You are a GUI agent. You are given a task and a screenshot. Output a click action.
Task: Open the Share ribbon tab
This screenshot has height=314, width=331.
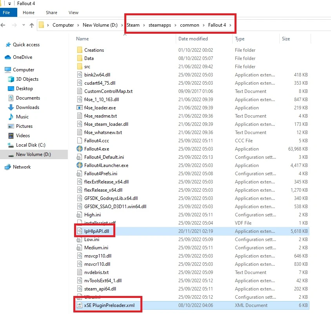(x=51, y=13)
